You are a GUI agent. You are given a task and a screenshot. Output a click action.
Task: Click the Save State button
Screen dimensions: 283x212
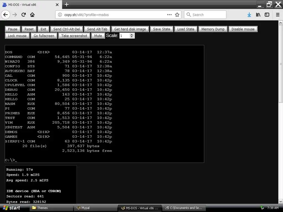[x=162, y=29]
